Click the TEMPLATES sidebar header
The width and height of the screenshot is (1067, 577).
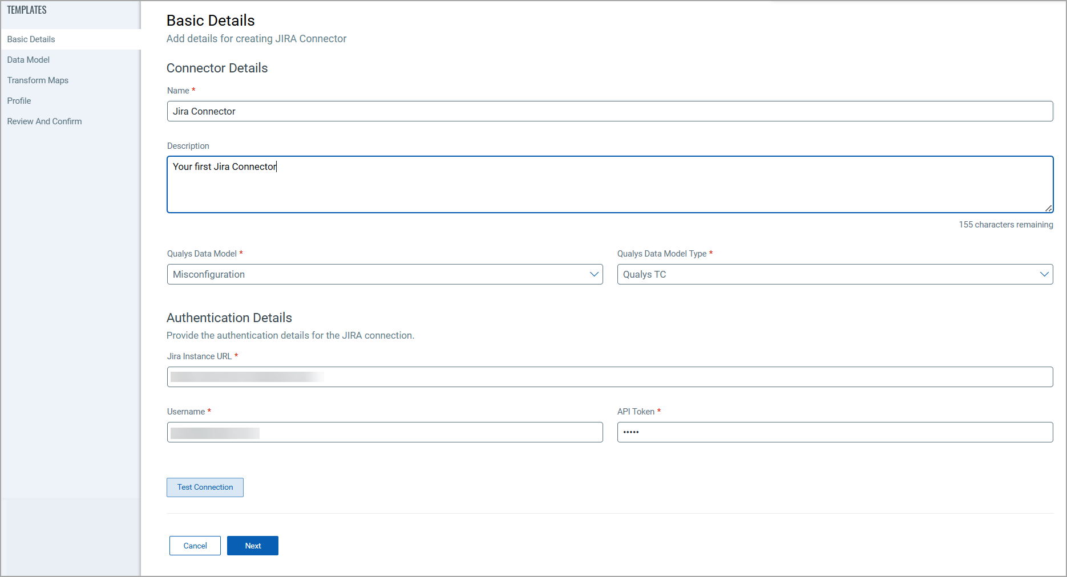tap(27, 10)
